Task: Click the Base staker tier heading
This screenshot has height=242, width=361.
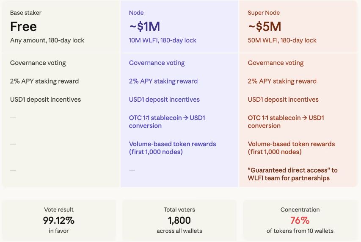Action: (26, 13)
